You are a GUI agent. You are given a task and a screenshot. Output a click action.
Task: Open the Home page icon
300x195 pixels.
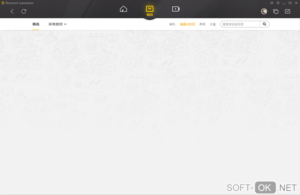coord(124,9)
